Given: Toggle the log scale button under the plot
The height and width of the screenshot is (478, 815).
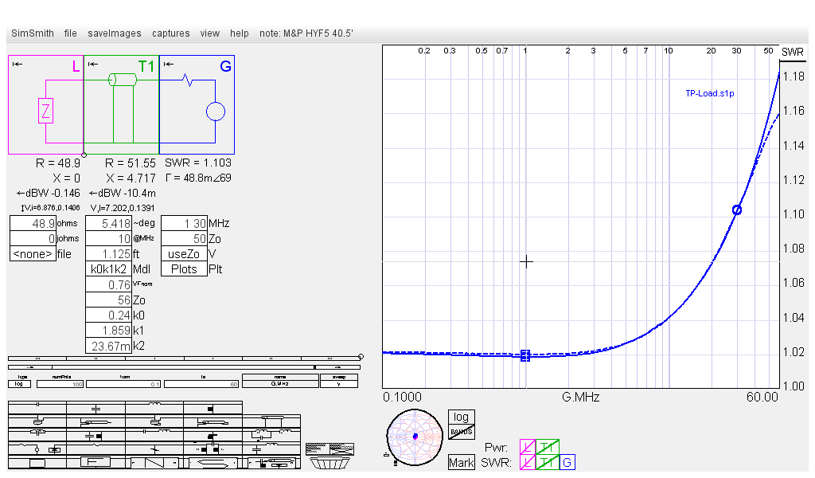Looking at the screenshot, I should [x=461, y=417].
